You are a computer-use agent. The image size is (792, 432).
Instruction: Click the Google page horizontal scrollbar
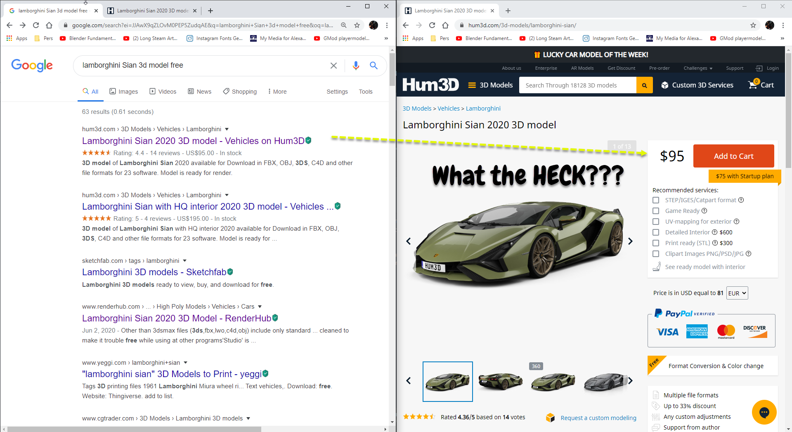pyautogui.click(x=134, y=429)
